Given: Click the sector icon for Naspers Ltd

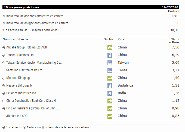Looking at the screenshot, I should pyautogui.click(x=110, y=86).
